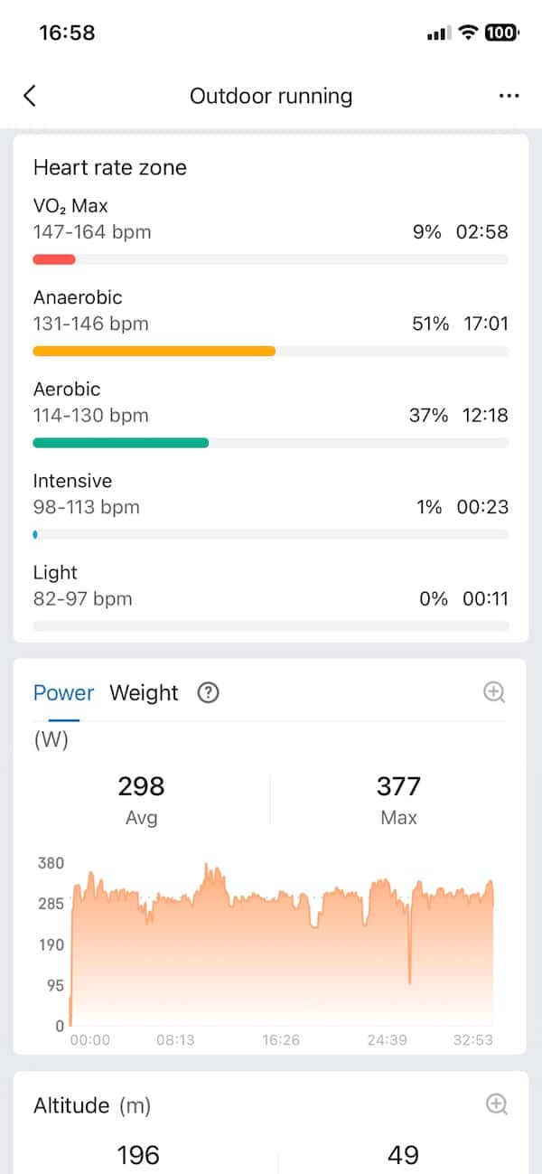Viewport: 542px width, 1174px height.
Task: Switch to the Power tab
Action: [x=63, y=693]
